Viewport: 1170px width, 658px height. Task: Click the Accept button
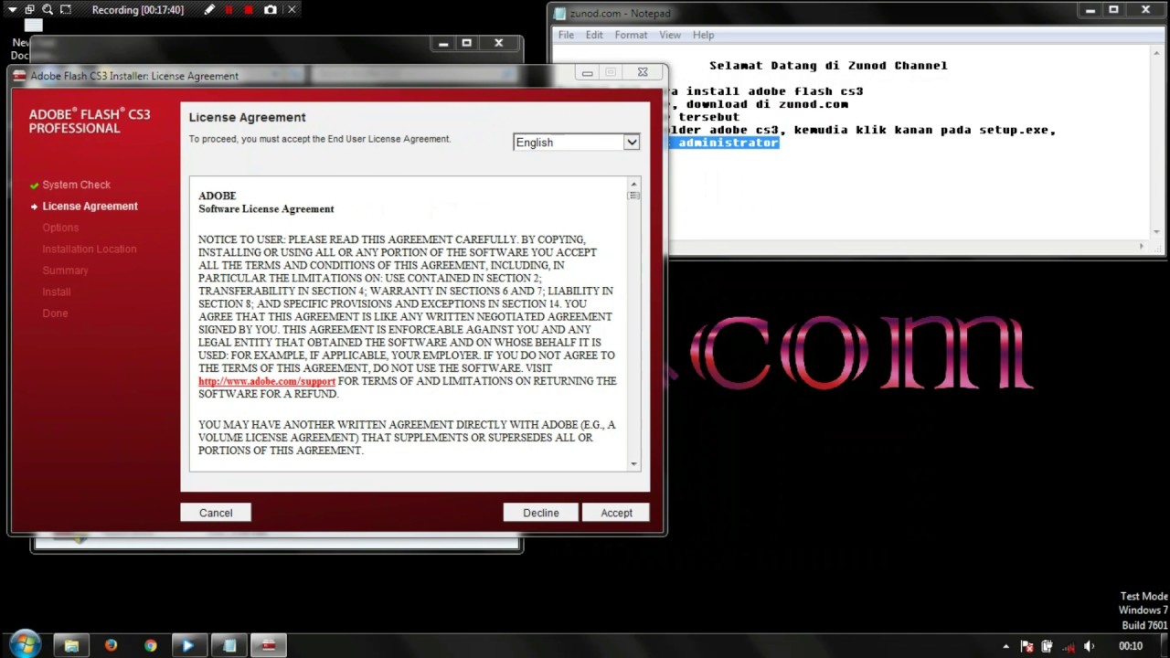(x=616, y=513)
